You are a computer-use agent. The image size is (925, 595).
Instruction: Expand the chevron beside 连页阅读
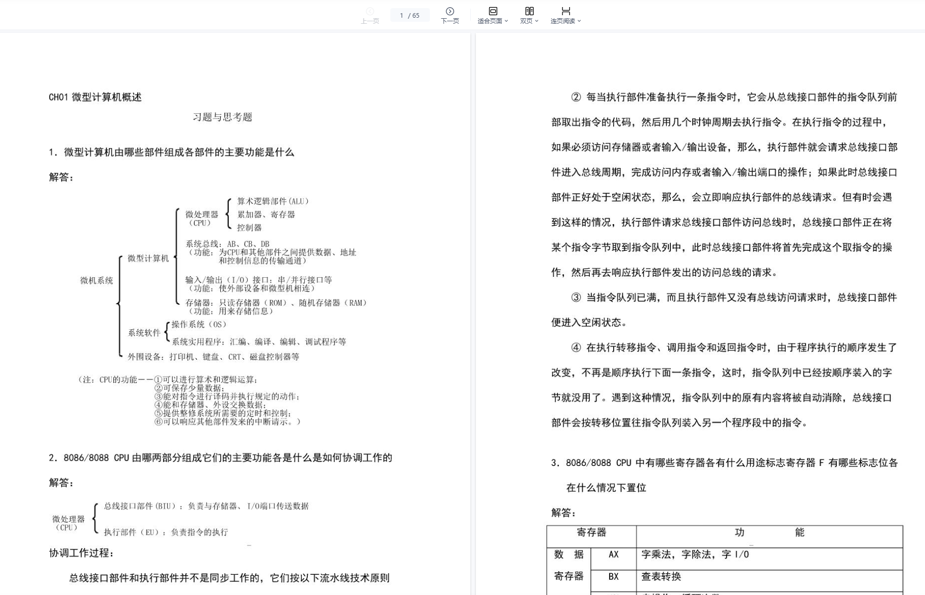pyautogui.click(x=579, y=21)
